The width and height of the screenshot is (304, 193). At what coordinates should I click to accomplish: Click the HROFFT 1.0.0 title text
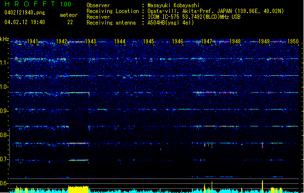coord(38,4)
